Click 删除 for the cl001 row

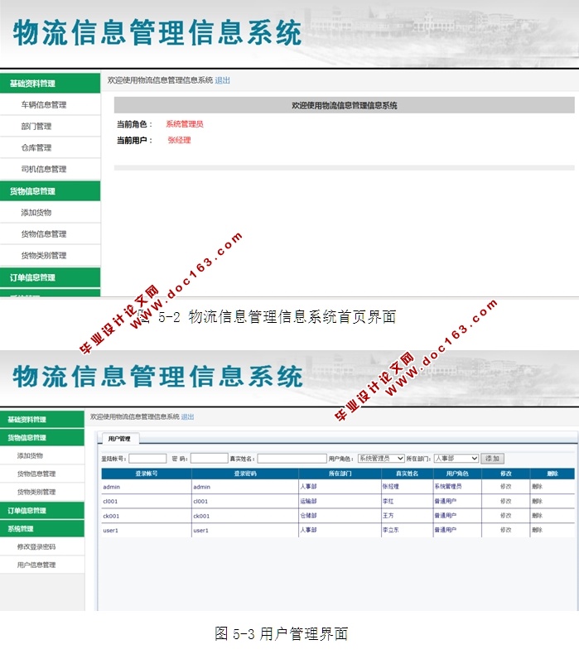click(x=538, y=501)
